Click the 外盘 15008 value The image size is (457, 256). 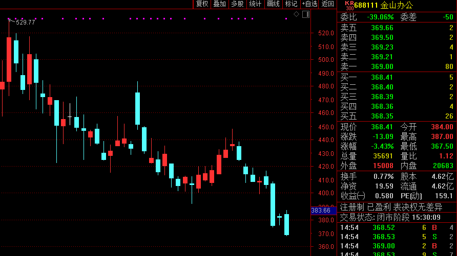tap(383, 166)
